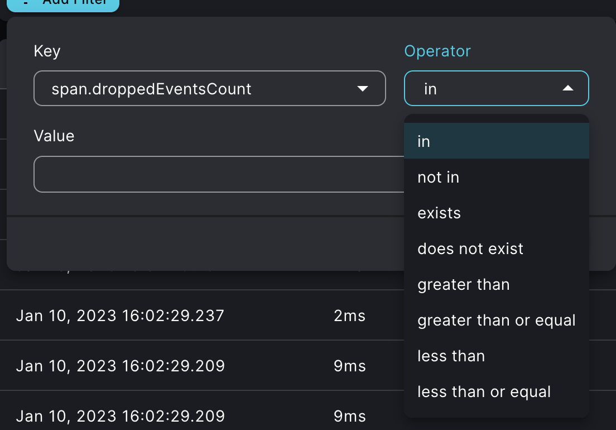Pick 'less than' operator
This screenshot has height=430, width=616.
pyautogui.click(x=496, y=356)
